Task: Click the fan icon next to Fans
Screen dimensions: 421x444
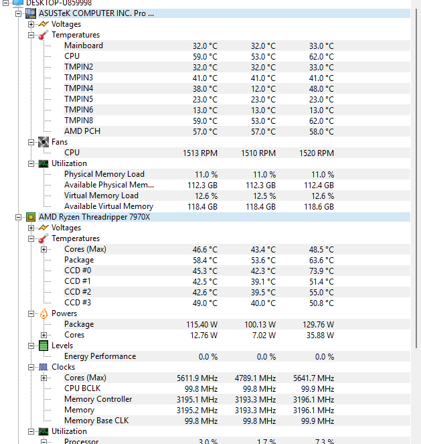Action: [x=44, y=142]
